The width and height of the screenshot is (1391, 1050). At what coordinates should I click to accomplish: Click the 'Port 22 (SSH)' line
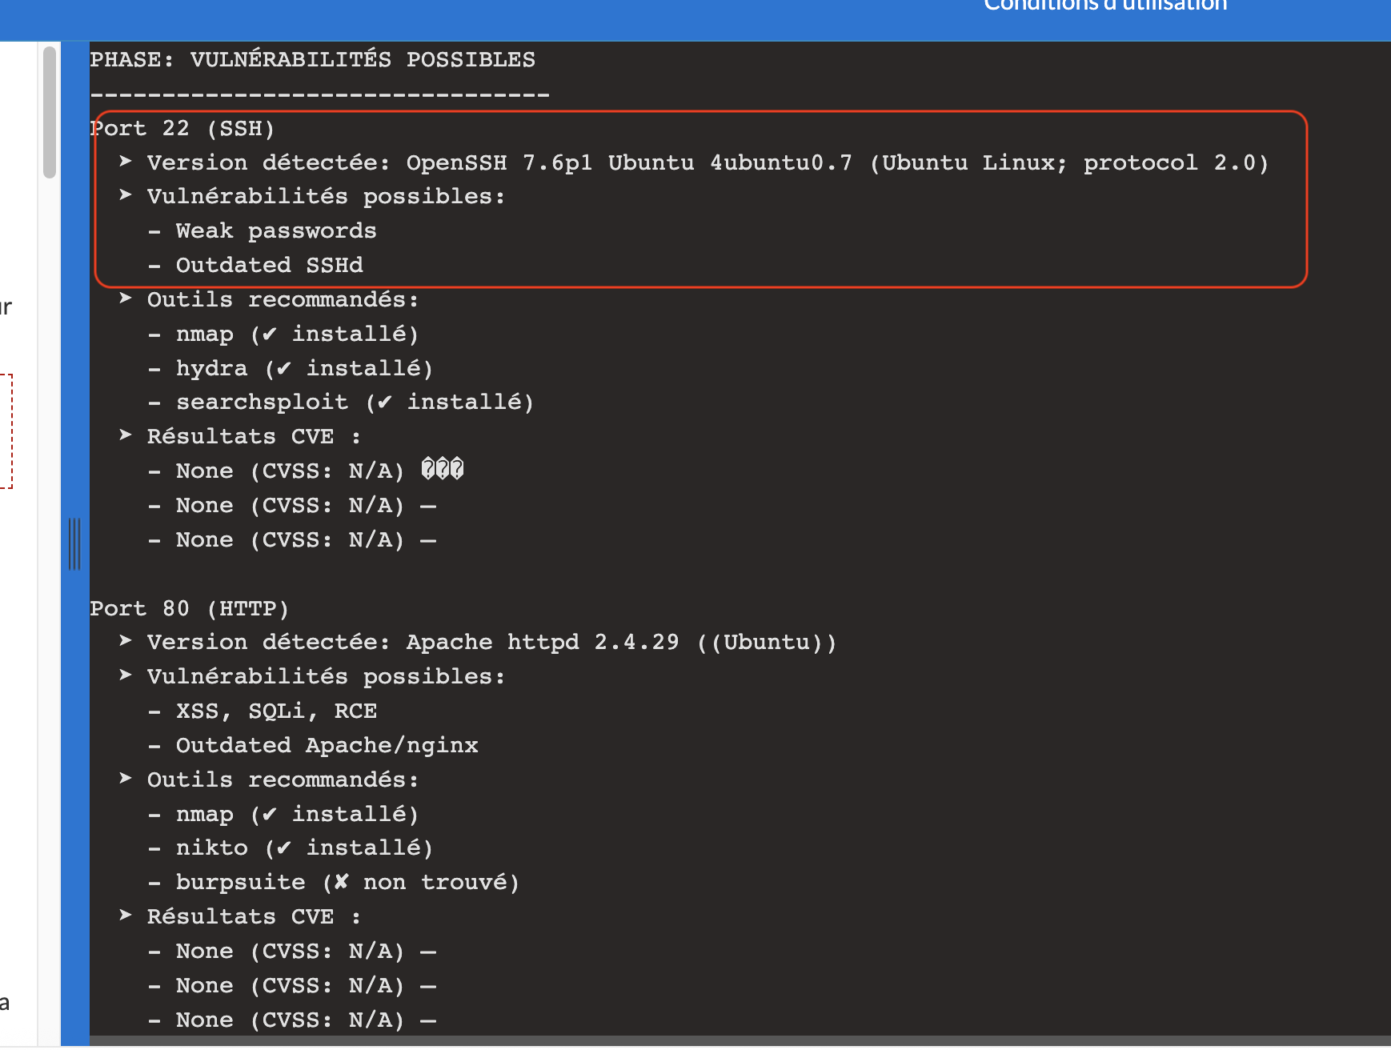pyautogui.click(x=182, y=129)
